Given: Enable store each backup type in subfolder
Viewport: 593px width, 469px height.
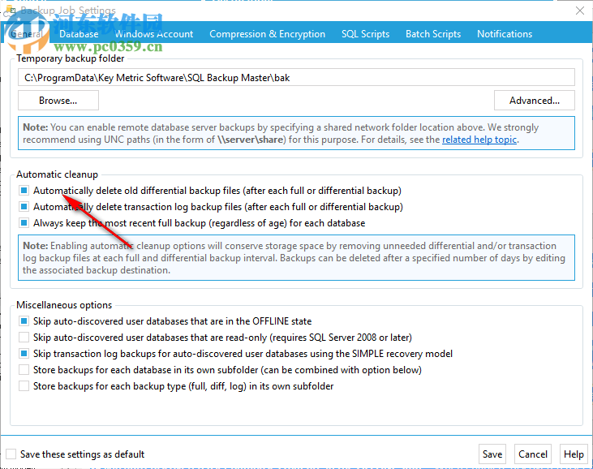Looking at the screenshot, I should coord(24,386).
